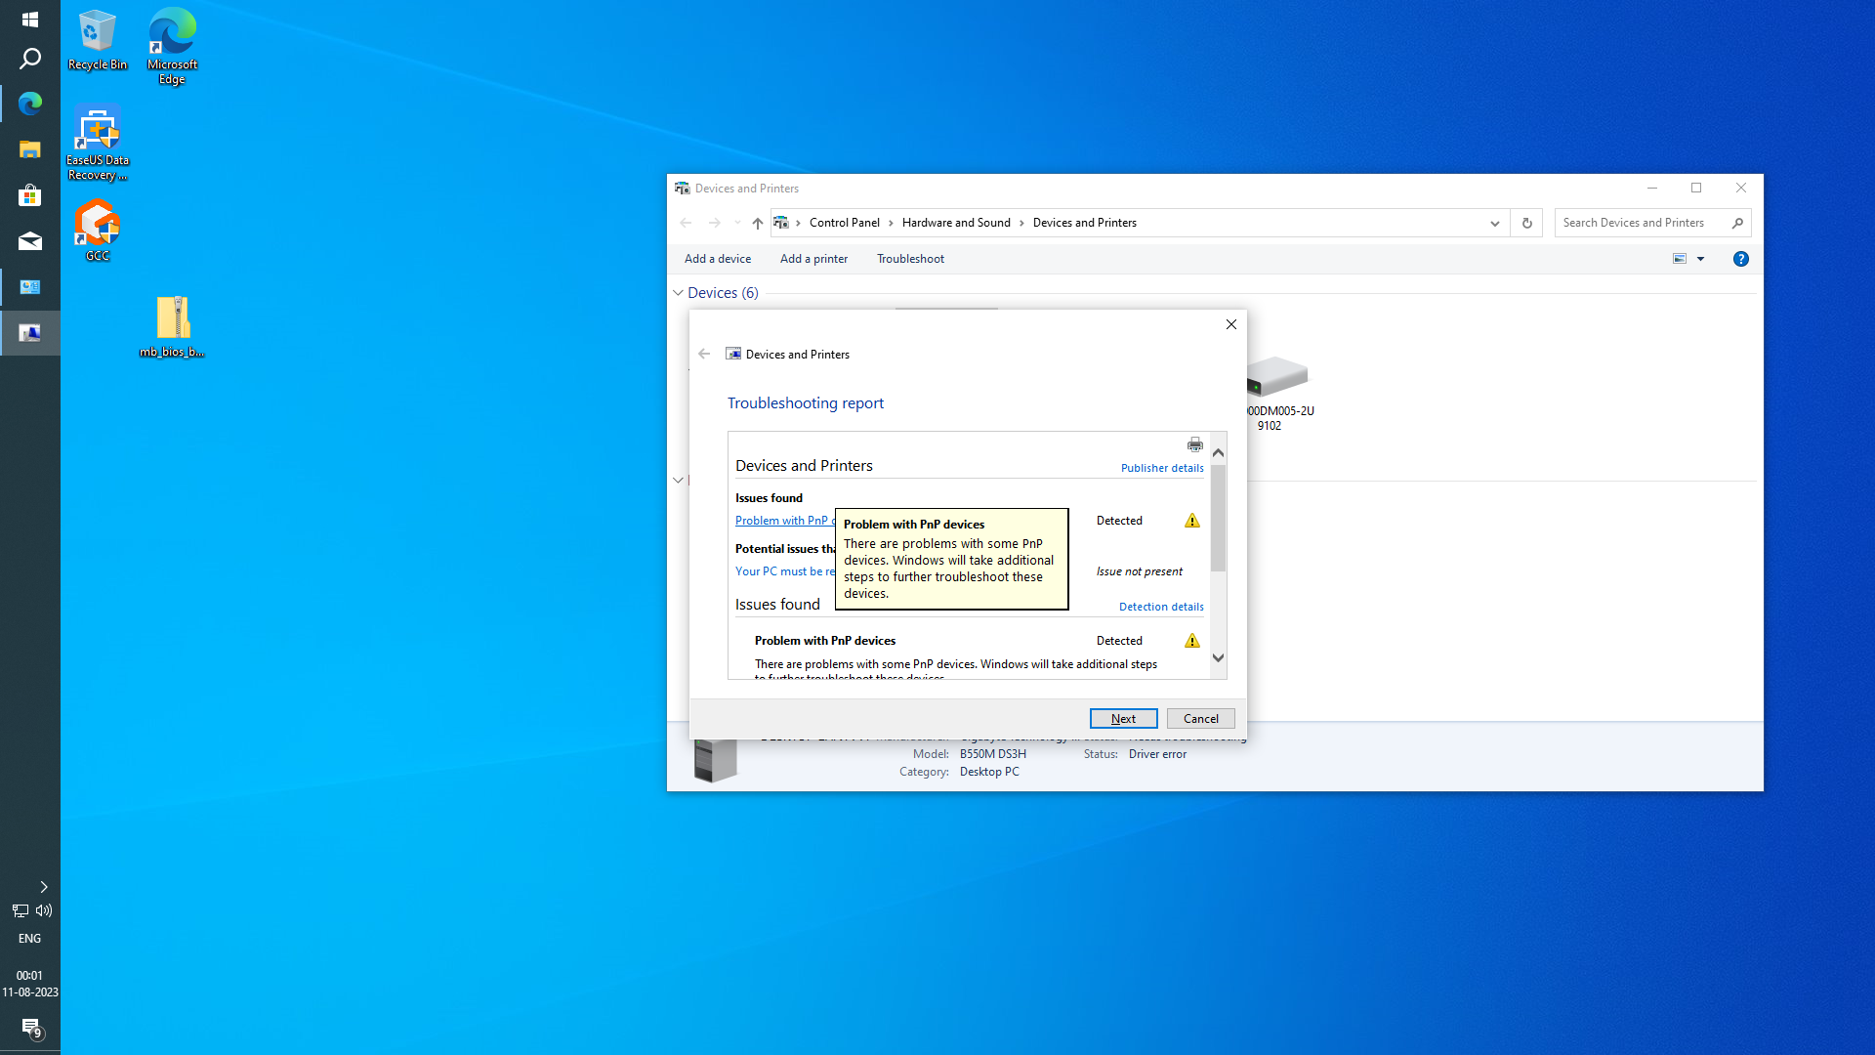Image resolution: width=1875 pixels, height=1055 pixels.
Task: Go to Hardware and Sound breadcrumb
Action: [956, 223]
